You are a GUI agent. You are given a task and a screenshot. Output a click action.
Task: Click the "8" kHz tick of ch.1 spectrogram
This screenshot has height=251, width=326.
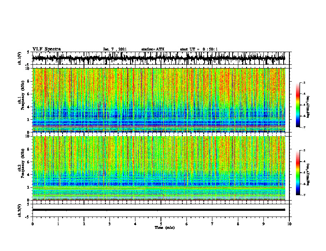29,81
